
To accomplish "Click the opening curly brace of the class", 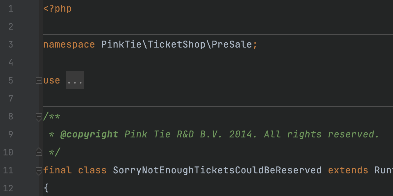I will pos(46,188).
